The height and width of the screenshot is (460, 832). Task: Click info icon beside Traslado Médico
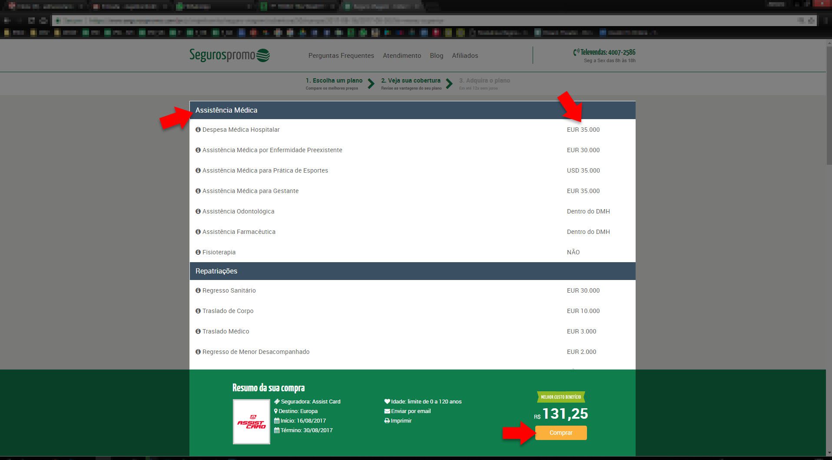pos(198,331)
